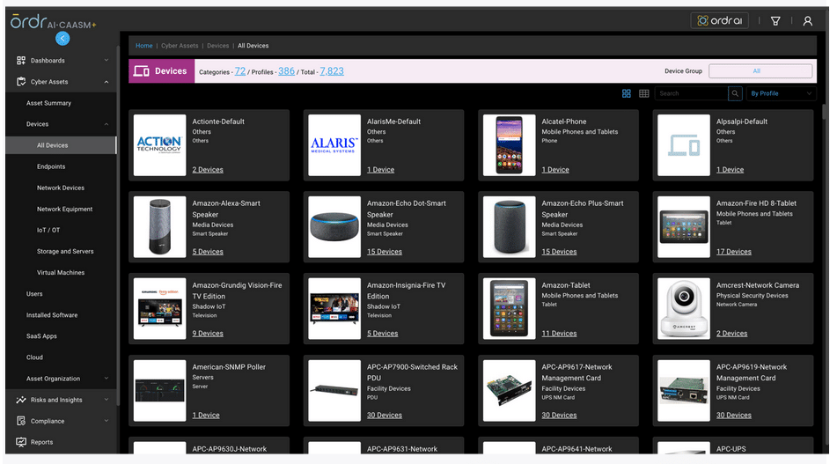Open Amazon-Fire HD 8-Tablet 17 Devices link

(x=733, y=252)
